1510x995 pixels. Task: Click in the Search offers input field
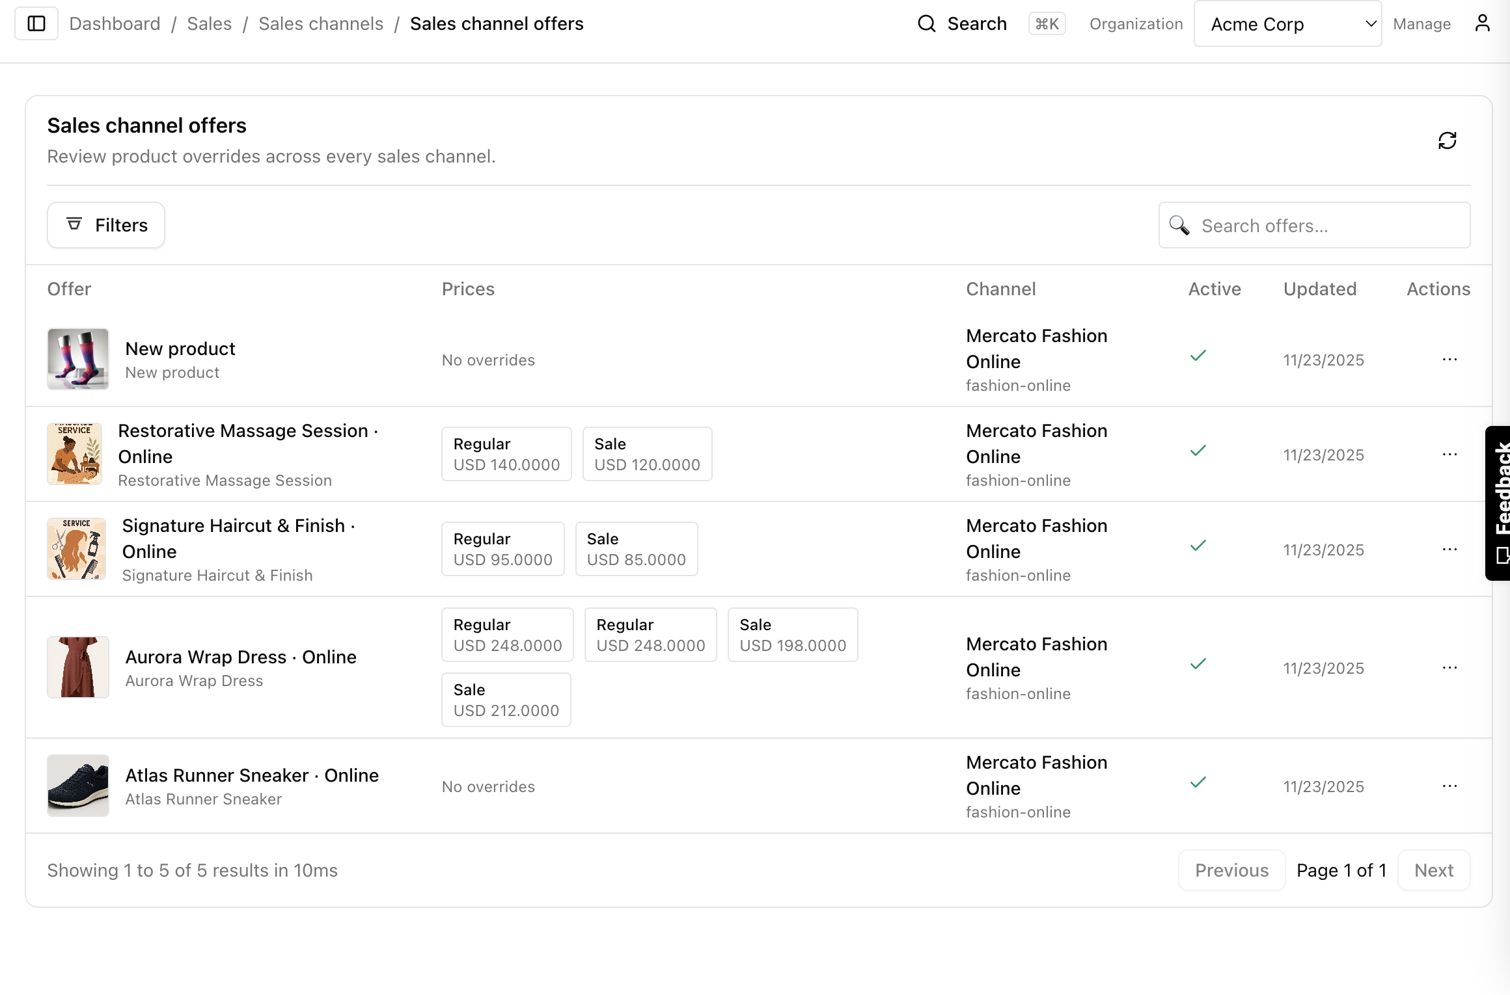pos(1313,225)
